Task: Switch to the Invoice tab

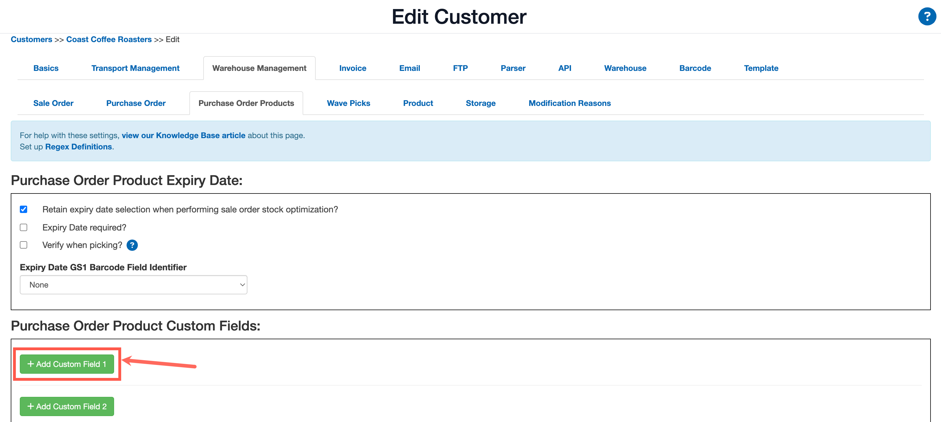Action: tap(352, 68)
